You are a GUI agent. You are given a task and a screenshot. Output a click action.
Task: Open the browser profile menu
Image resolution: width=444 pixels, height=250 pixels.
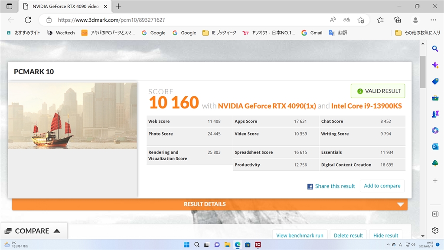[415, 20]
